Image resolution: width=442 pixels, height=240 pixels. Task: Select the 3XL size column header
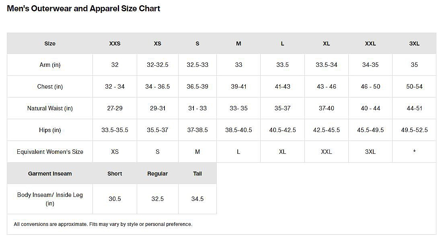(x=414, y=43)
